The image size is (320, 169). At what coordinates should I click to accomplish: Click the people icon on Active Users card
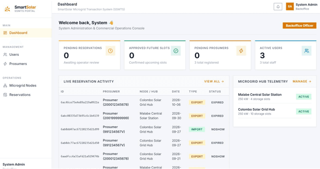coord(307,51)
